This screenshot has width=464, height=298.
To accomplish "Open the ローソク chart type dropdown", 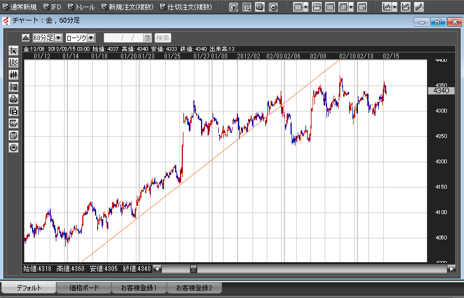I will point(91,38).
